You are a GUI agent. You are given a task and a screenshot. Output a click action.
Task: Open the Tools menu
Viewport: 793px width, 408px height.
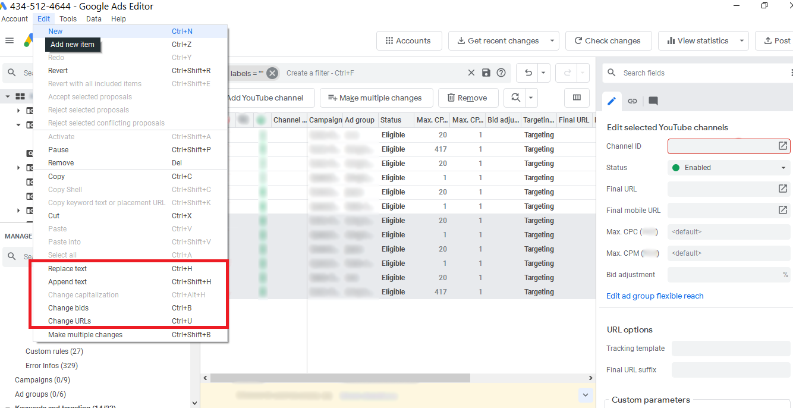68,18
